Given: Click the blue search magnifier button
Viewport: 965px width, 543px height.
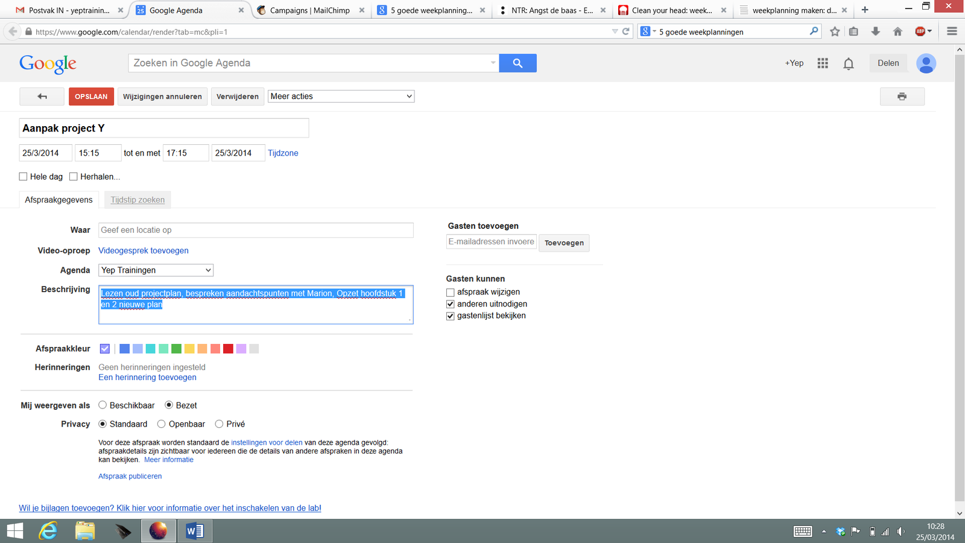Looking at the screenshot, I should tap(517, 63).
